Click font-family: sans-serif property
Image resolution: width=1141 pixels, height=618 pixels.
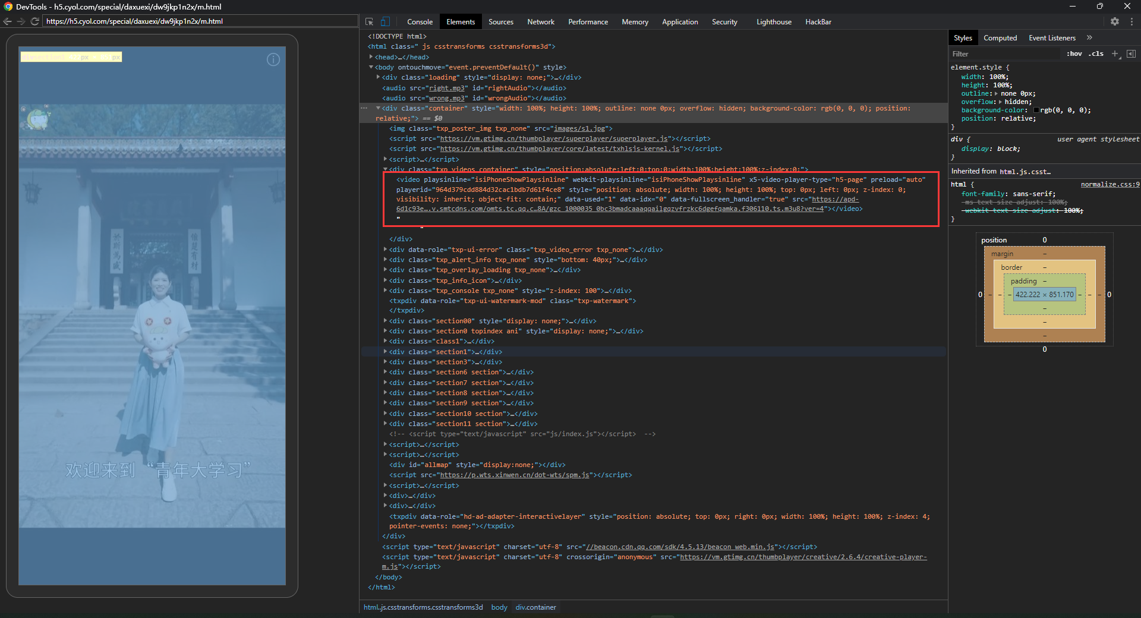(x=1008, y=194)
